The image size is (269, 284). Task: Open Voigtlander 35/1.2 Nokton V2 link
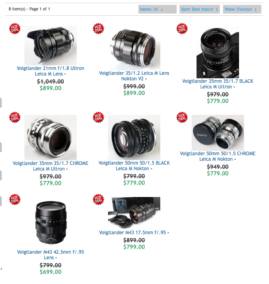pyautogui.click(x=134, y=76)
